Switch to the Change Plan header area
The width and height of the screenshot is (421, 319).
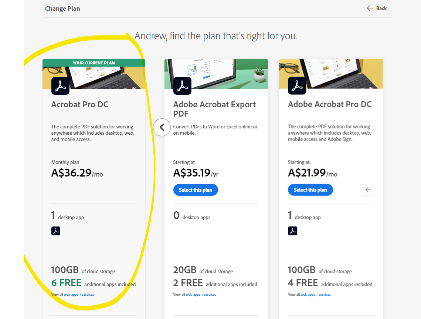coord(62,8)
